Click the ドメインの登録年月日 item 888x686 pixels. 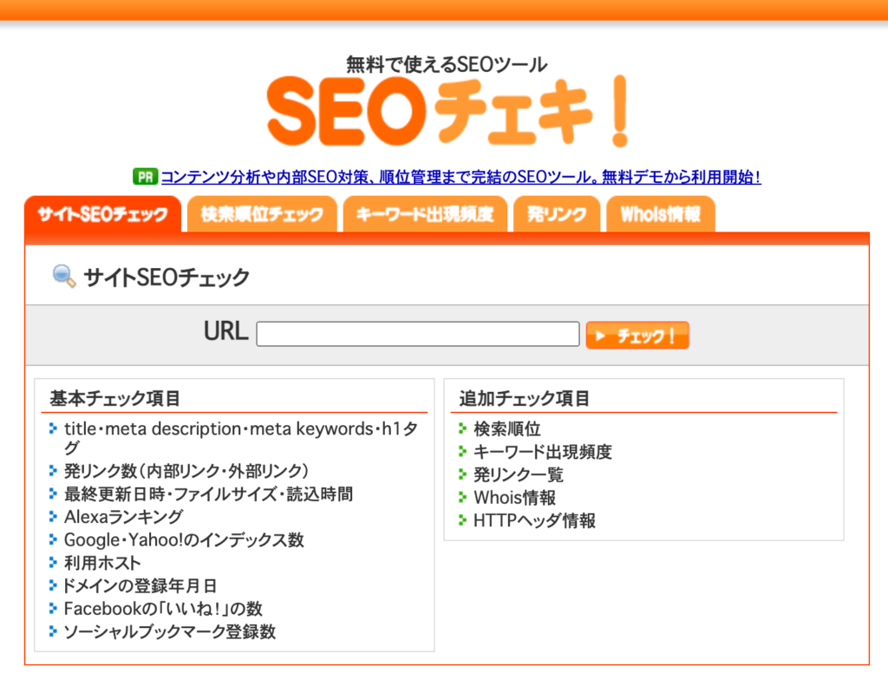click(140, 585)
